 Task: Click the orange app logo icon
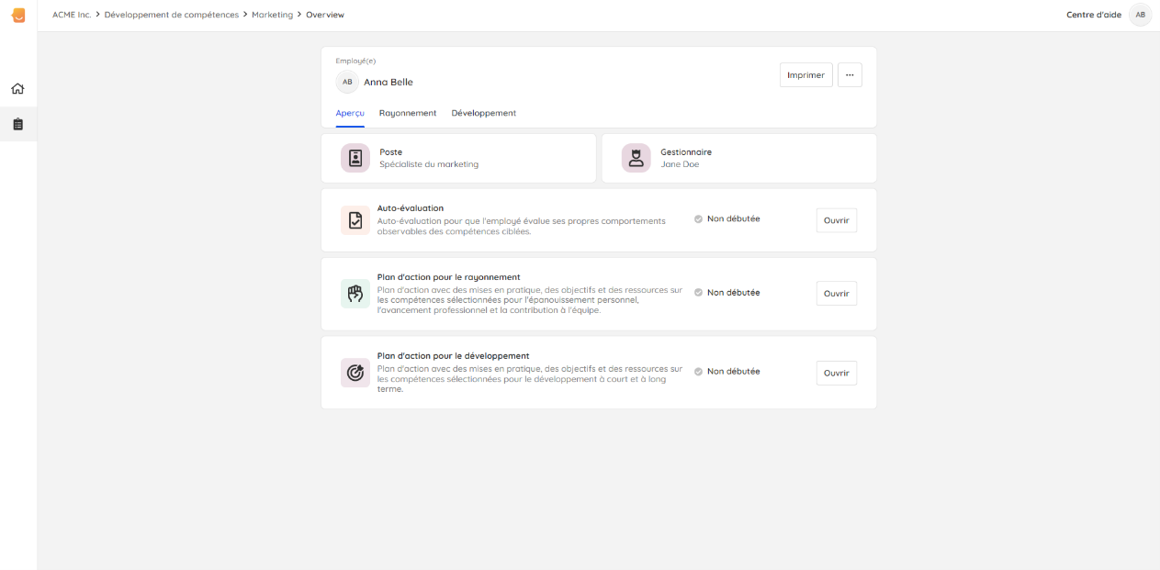(x=18, y=16)
